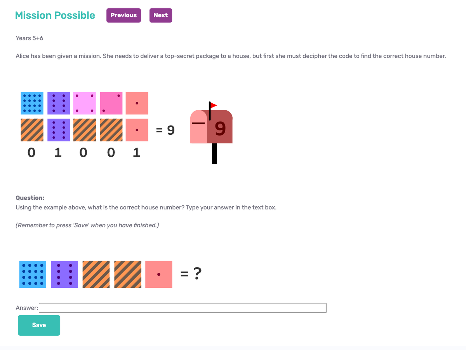This screenshot has width=466, height=350.
Task: Click the question mark after the equals sign
Action: click(x=197, y=274)
